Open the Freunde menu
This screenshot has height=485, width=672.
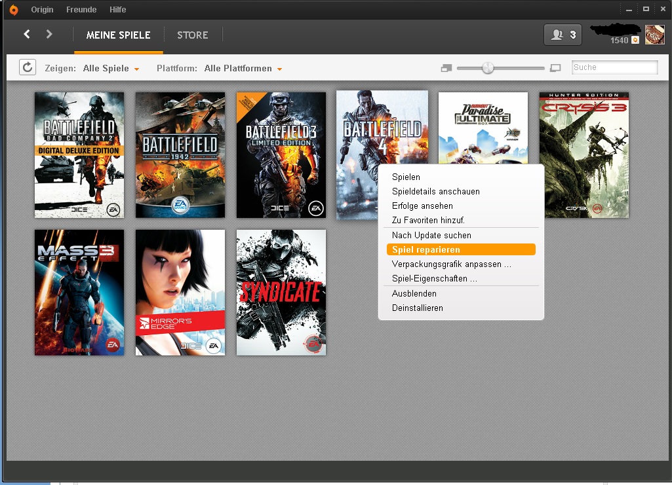click(x=81, y=9)
